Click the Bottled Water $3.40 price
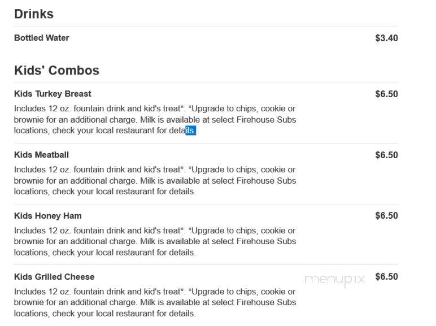 tap(386, 38)
